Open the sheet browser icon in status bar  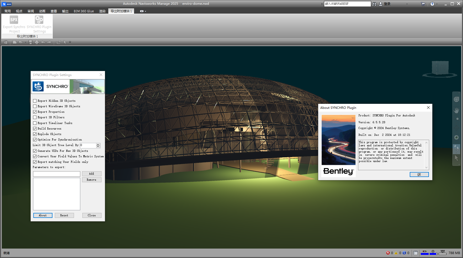416,253
